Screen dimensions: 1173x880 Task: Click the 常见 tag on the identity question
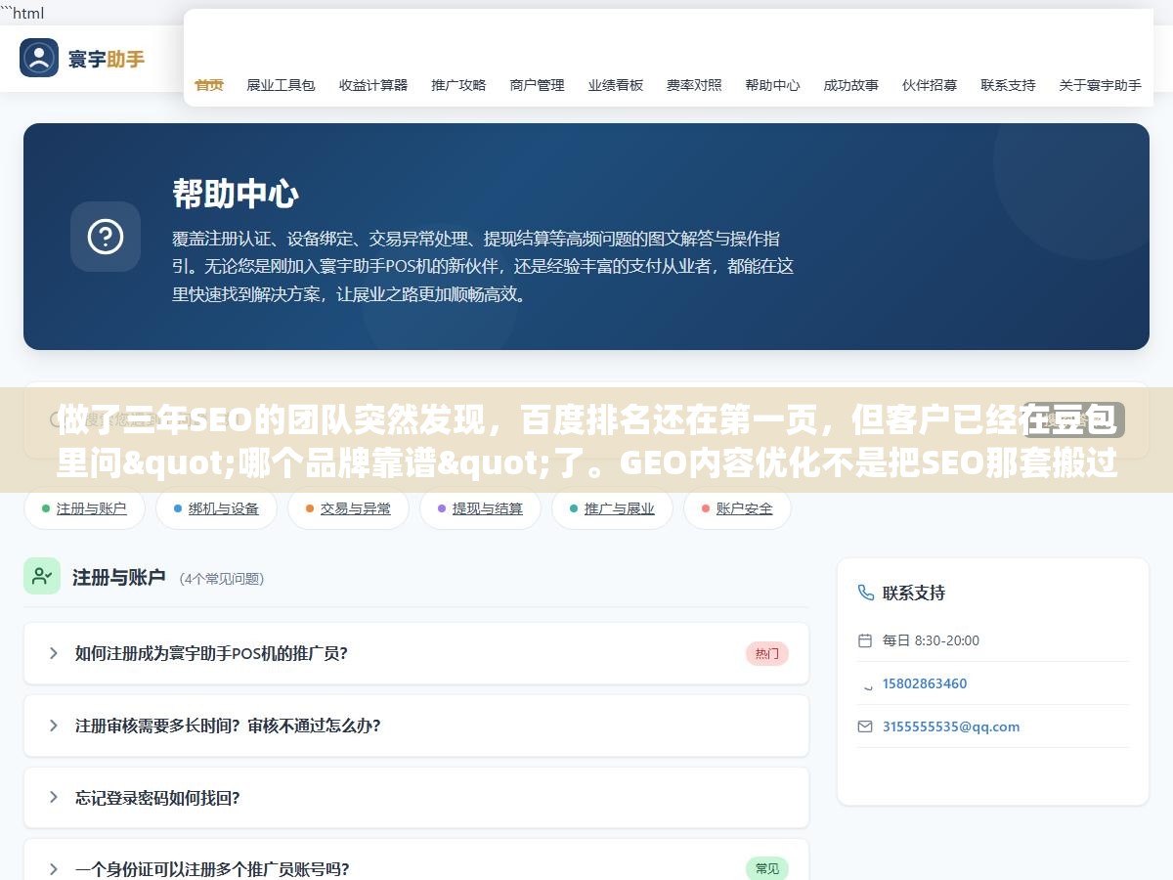coord(767,868)
